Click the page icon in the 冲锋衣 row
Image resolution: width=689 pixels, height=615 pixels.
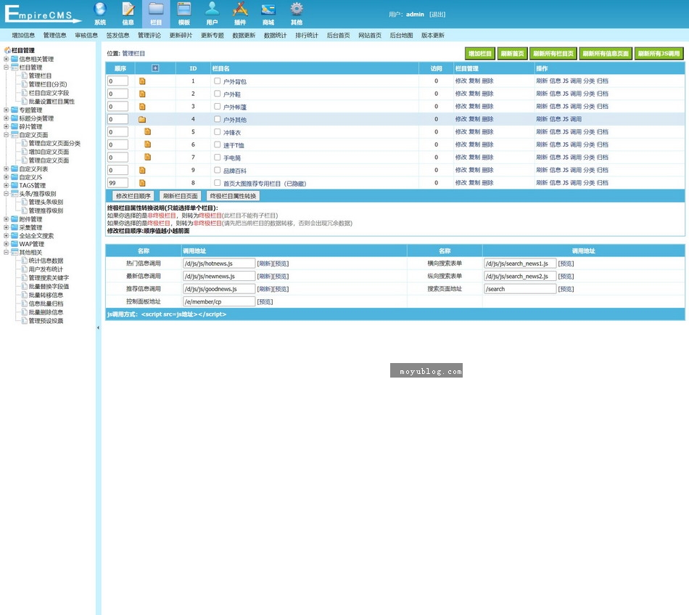tap(148, 131)
